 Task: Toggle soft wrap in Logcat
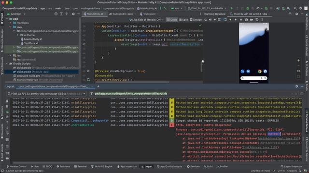(7, 133)
